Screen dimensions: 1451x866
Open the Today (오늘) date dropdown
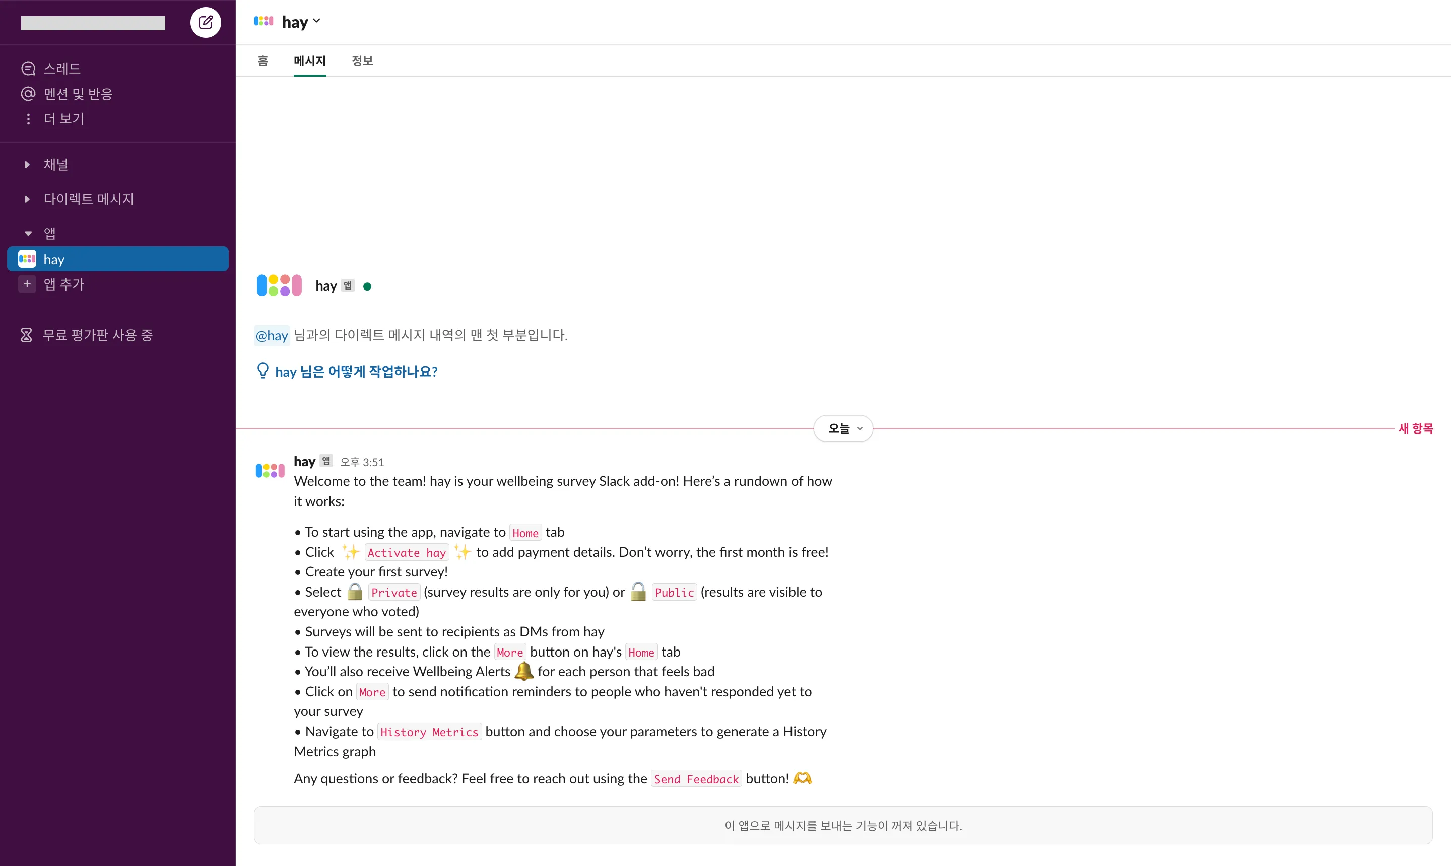pyautogui.click(x=842, y=428)
